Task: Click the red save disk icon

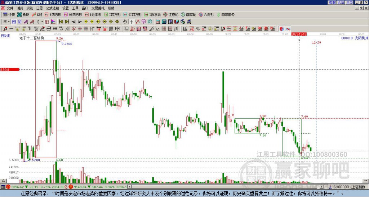Action: pos(177,22)
